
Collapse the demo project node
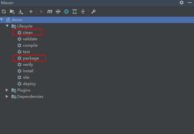pyautogui.click(x=2, y=20)
